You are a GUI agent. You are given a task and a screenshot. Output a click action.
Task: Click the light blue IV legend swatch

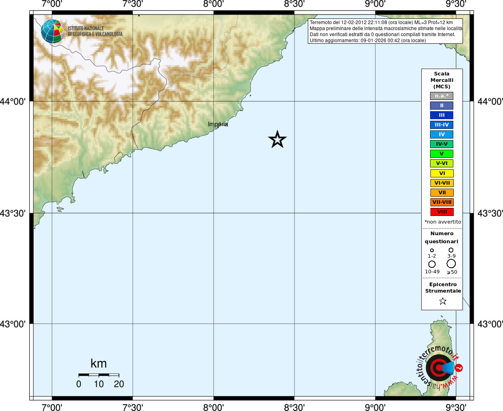click(x=442, y=134)
